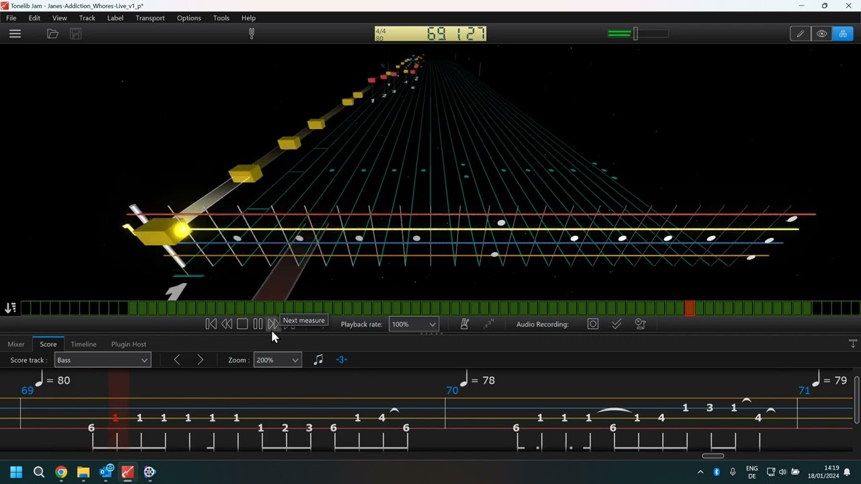This screenshot has width=861, height=484.
Task: Show hidden system tray icons
Action: tap(700, 472)
